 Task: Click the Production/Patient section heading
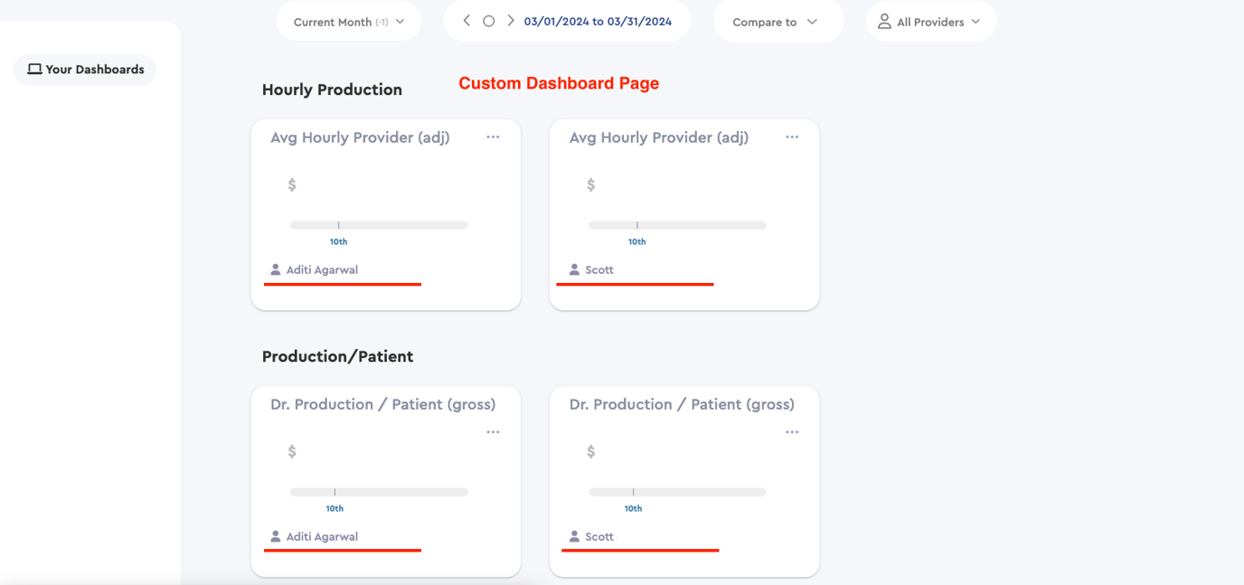pyautogui.click(x=337, y=356)
